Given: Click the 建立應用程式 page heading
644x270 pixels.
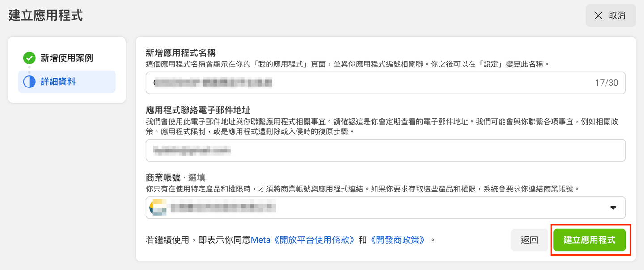Looking at the screenshot, I should [46, 15].
